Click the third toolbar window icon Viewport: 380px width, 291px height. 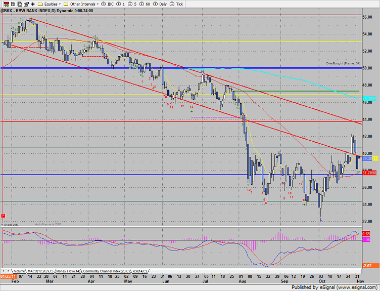(x=20, y=4)
